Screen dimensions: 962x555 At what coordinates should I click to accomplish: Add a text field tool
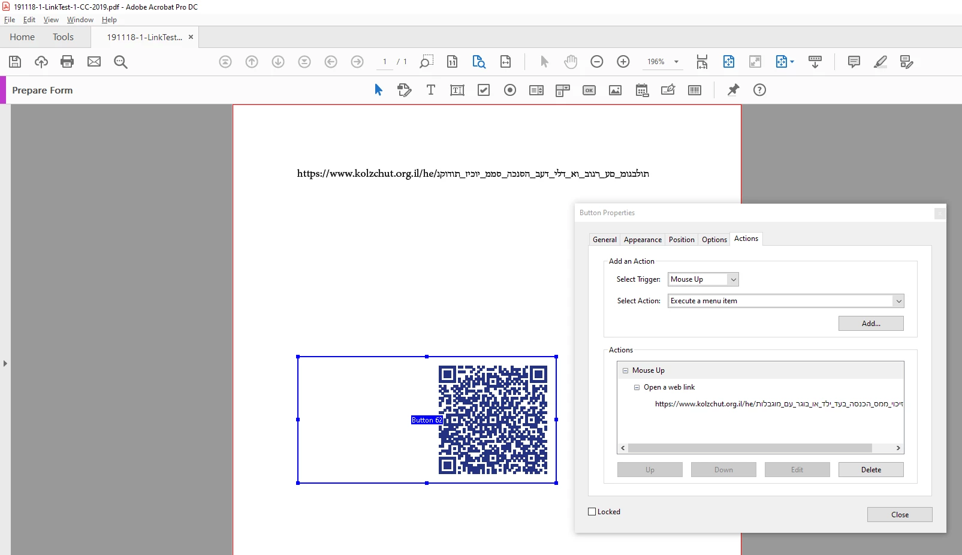457,90
